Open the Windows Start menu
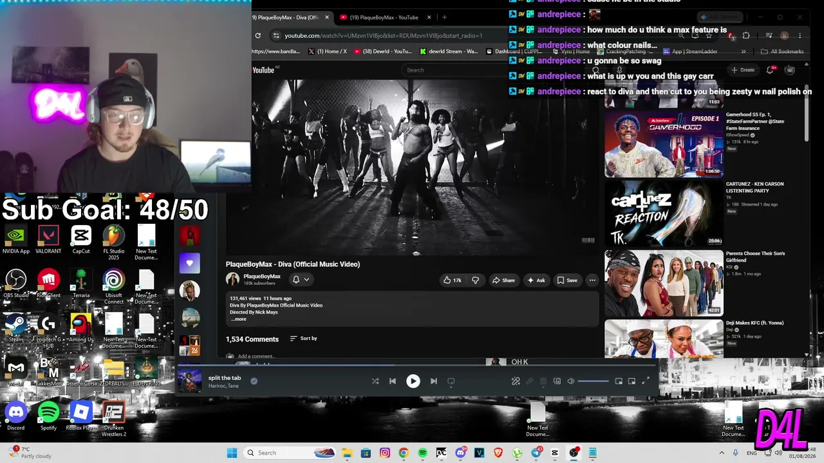 point(232,453)
